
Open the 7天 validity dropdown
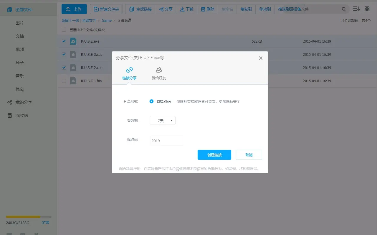pyautogui.click(x=162, y=120)
